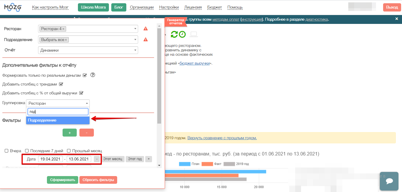Open the Настройки menu item
This screenshot has width=402, height=192.
click(169, 7)
